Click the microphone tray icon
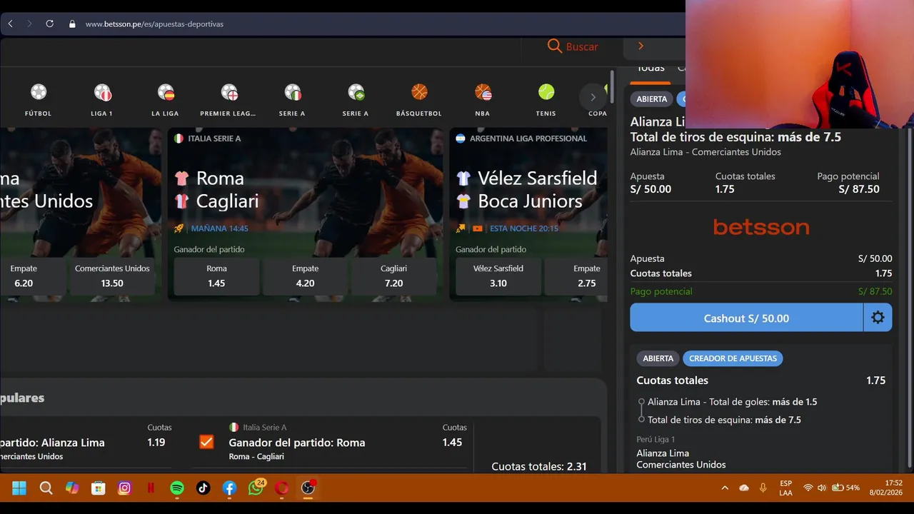 pyautogui.click(x=763, y=488)
